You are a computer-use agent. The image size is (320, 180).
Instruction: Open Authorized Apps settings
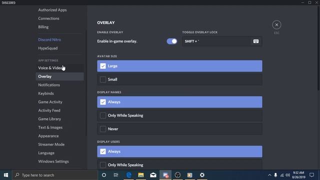point(52,10)
